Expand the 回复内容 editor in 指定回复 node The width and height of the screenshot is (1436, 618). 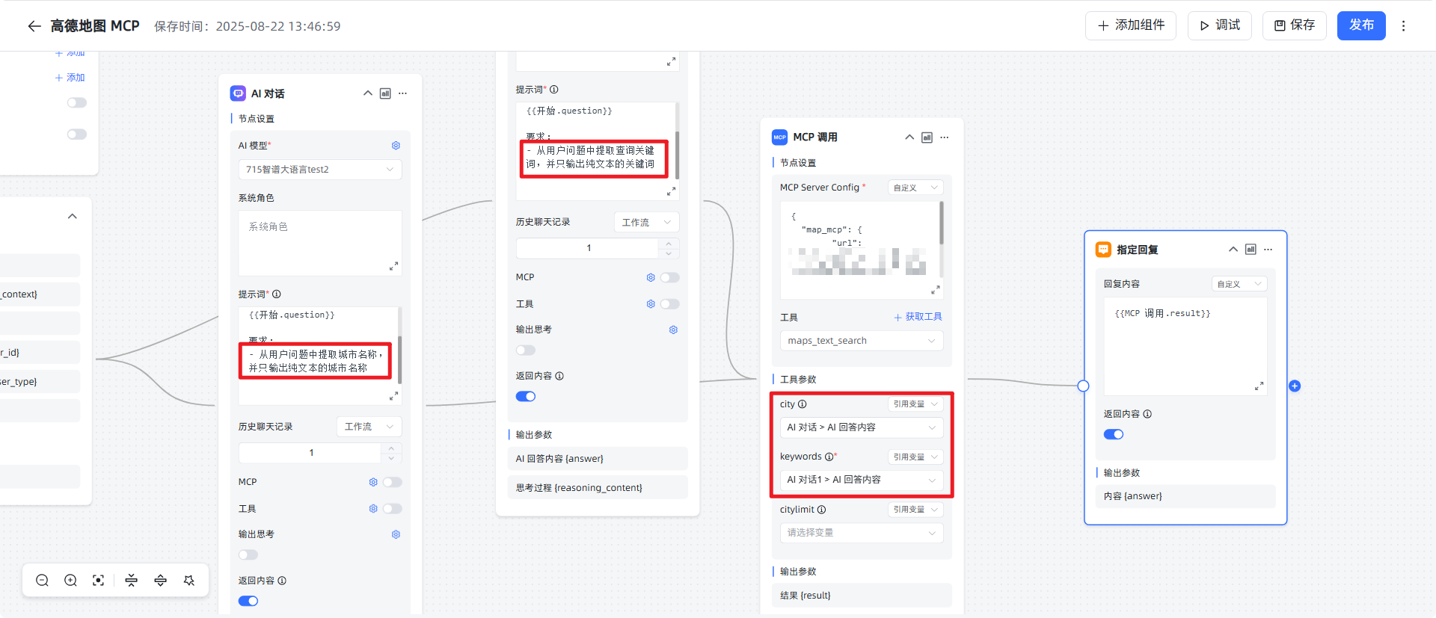pyautogui.click(x=1259, y=386)
